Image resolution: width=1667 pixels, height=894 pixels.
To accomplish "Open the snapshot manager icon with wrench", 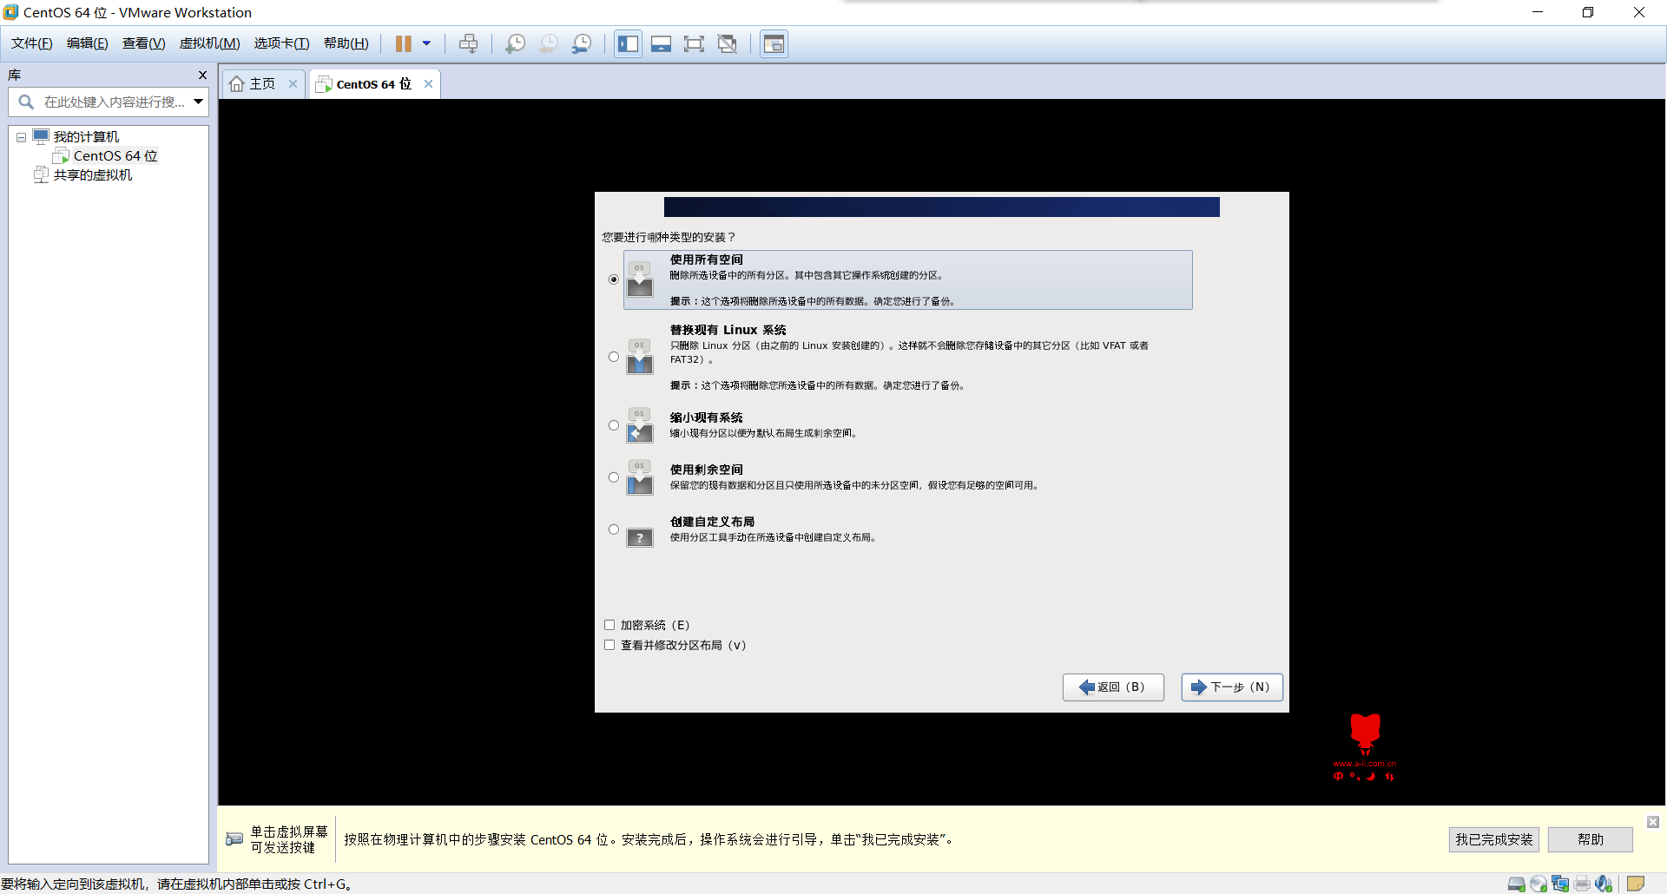I will [582, 43].
